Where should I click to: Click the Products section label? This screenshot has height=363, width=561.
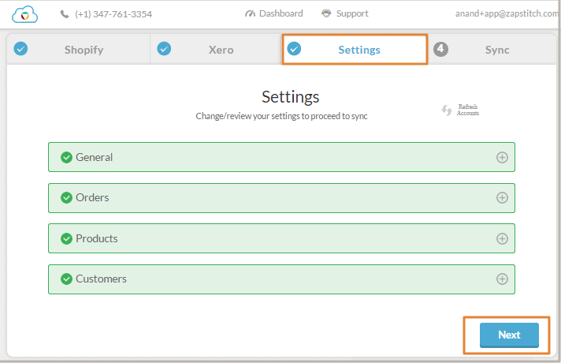click(97, 238)
